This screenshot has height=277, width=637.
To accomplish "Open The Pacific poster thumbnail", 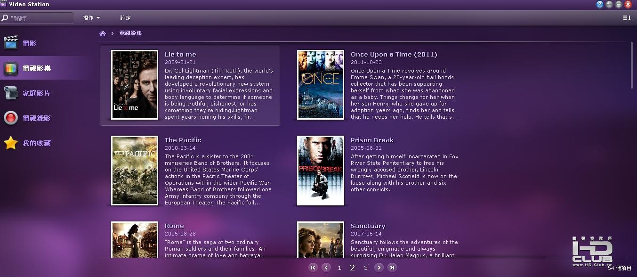I will (x=135, y=171).
